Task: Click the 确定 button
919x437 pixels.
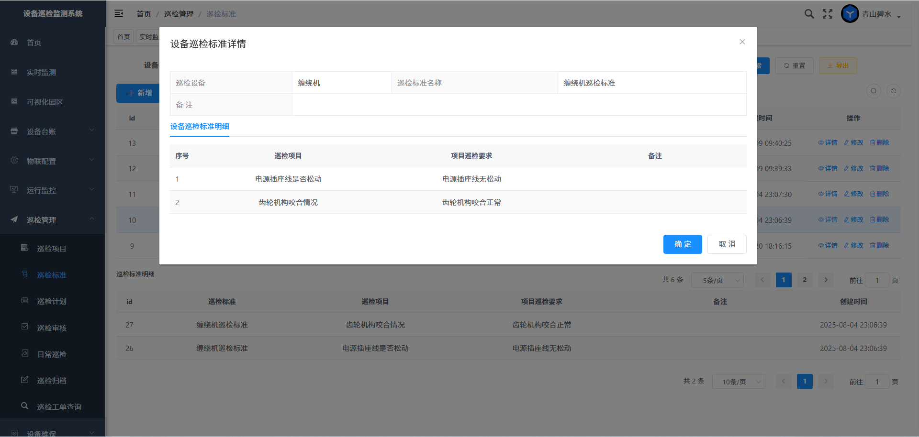Action: 682,244
